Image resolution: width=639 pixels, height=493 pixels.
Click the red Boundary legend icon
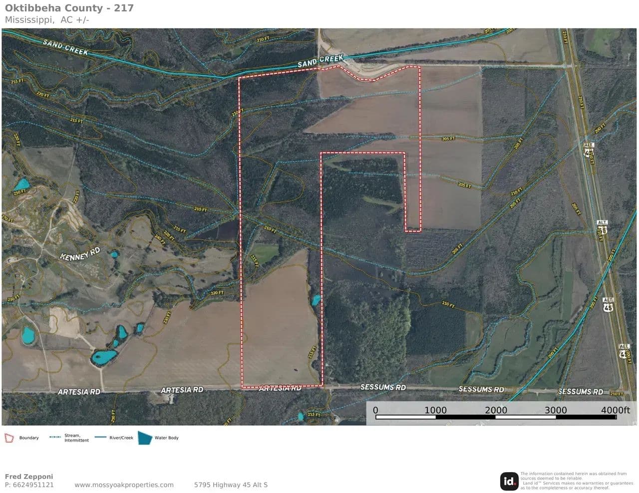click(9, 438)
